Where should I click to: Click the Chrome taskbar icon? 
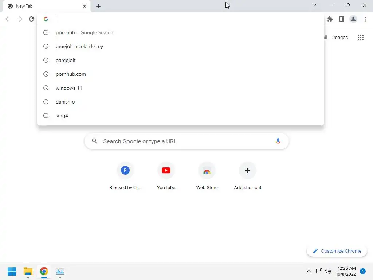click(44, 271)
